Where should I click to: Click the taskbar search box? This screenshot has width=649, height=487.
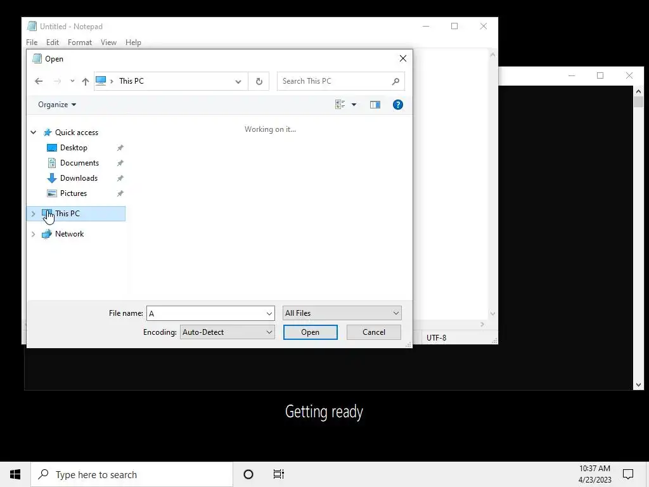click(132, 474)
